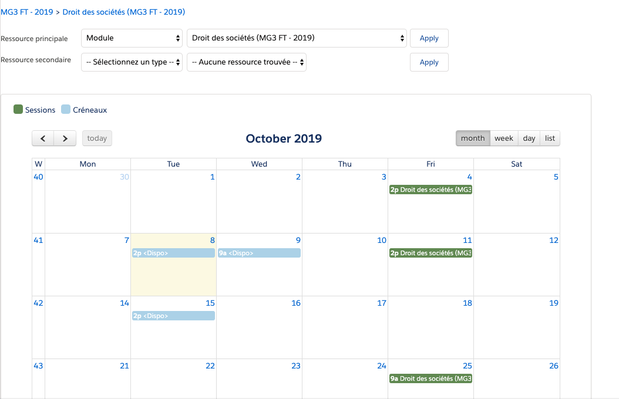Keep month view selected
Viewport: 619px width, 399px height.
click(473, 138)
